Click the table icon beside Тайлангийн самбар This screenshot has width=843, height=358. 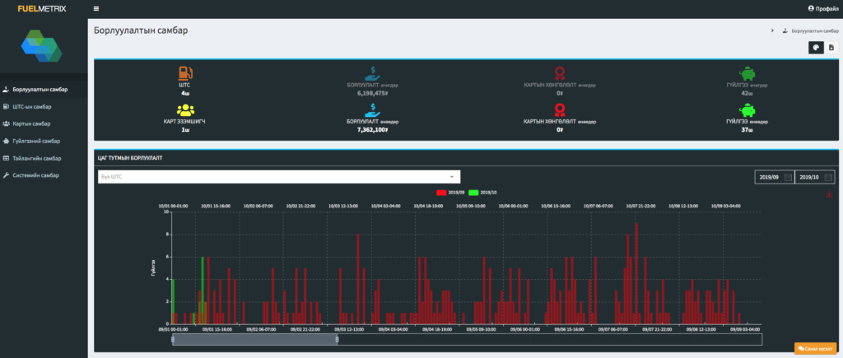point(6,159)
